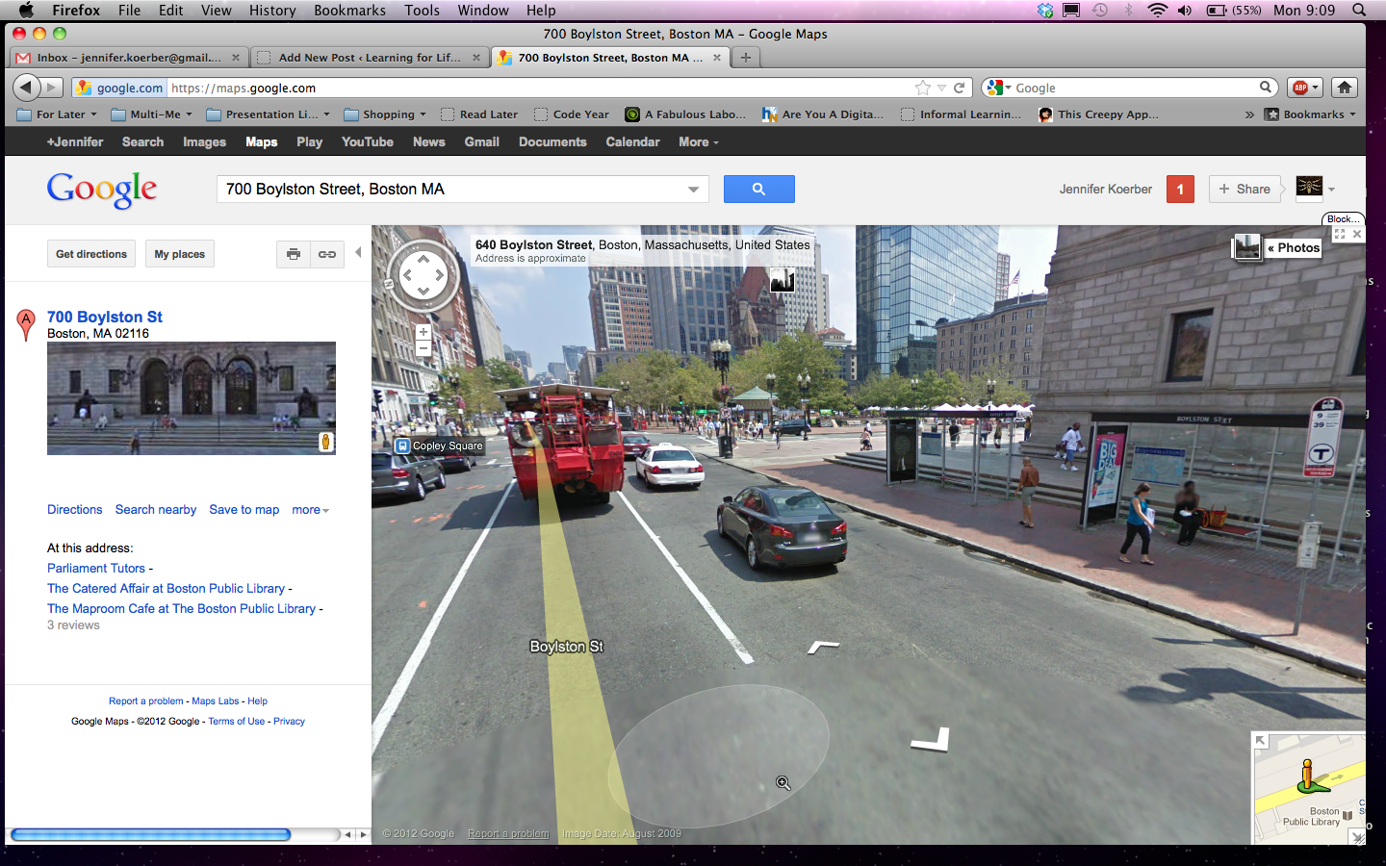Click the Terms of Use link
The image size is (1386, 866).
coord(236,721)
